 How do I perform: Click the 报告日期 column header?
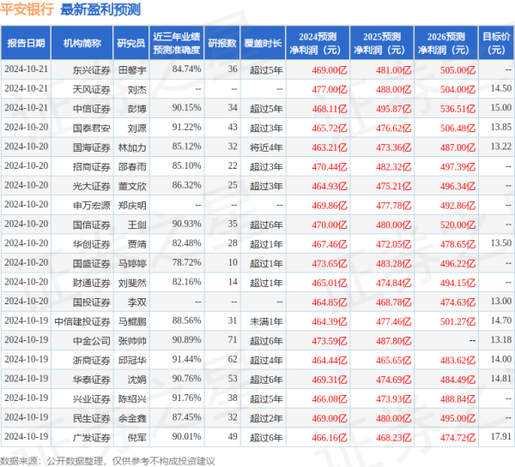(26, 43)
